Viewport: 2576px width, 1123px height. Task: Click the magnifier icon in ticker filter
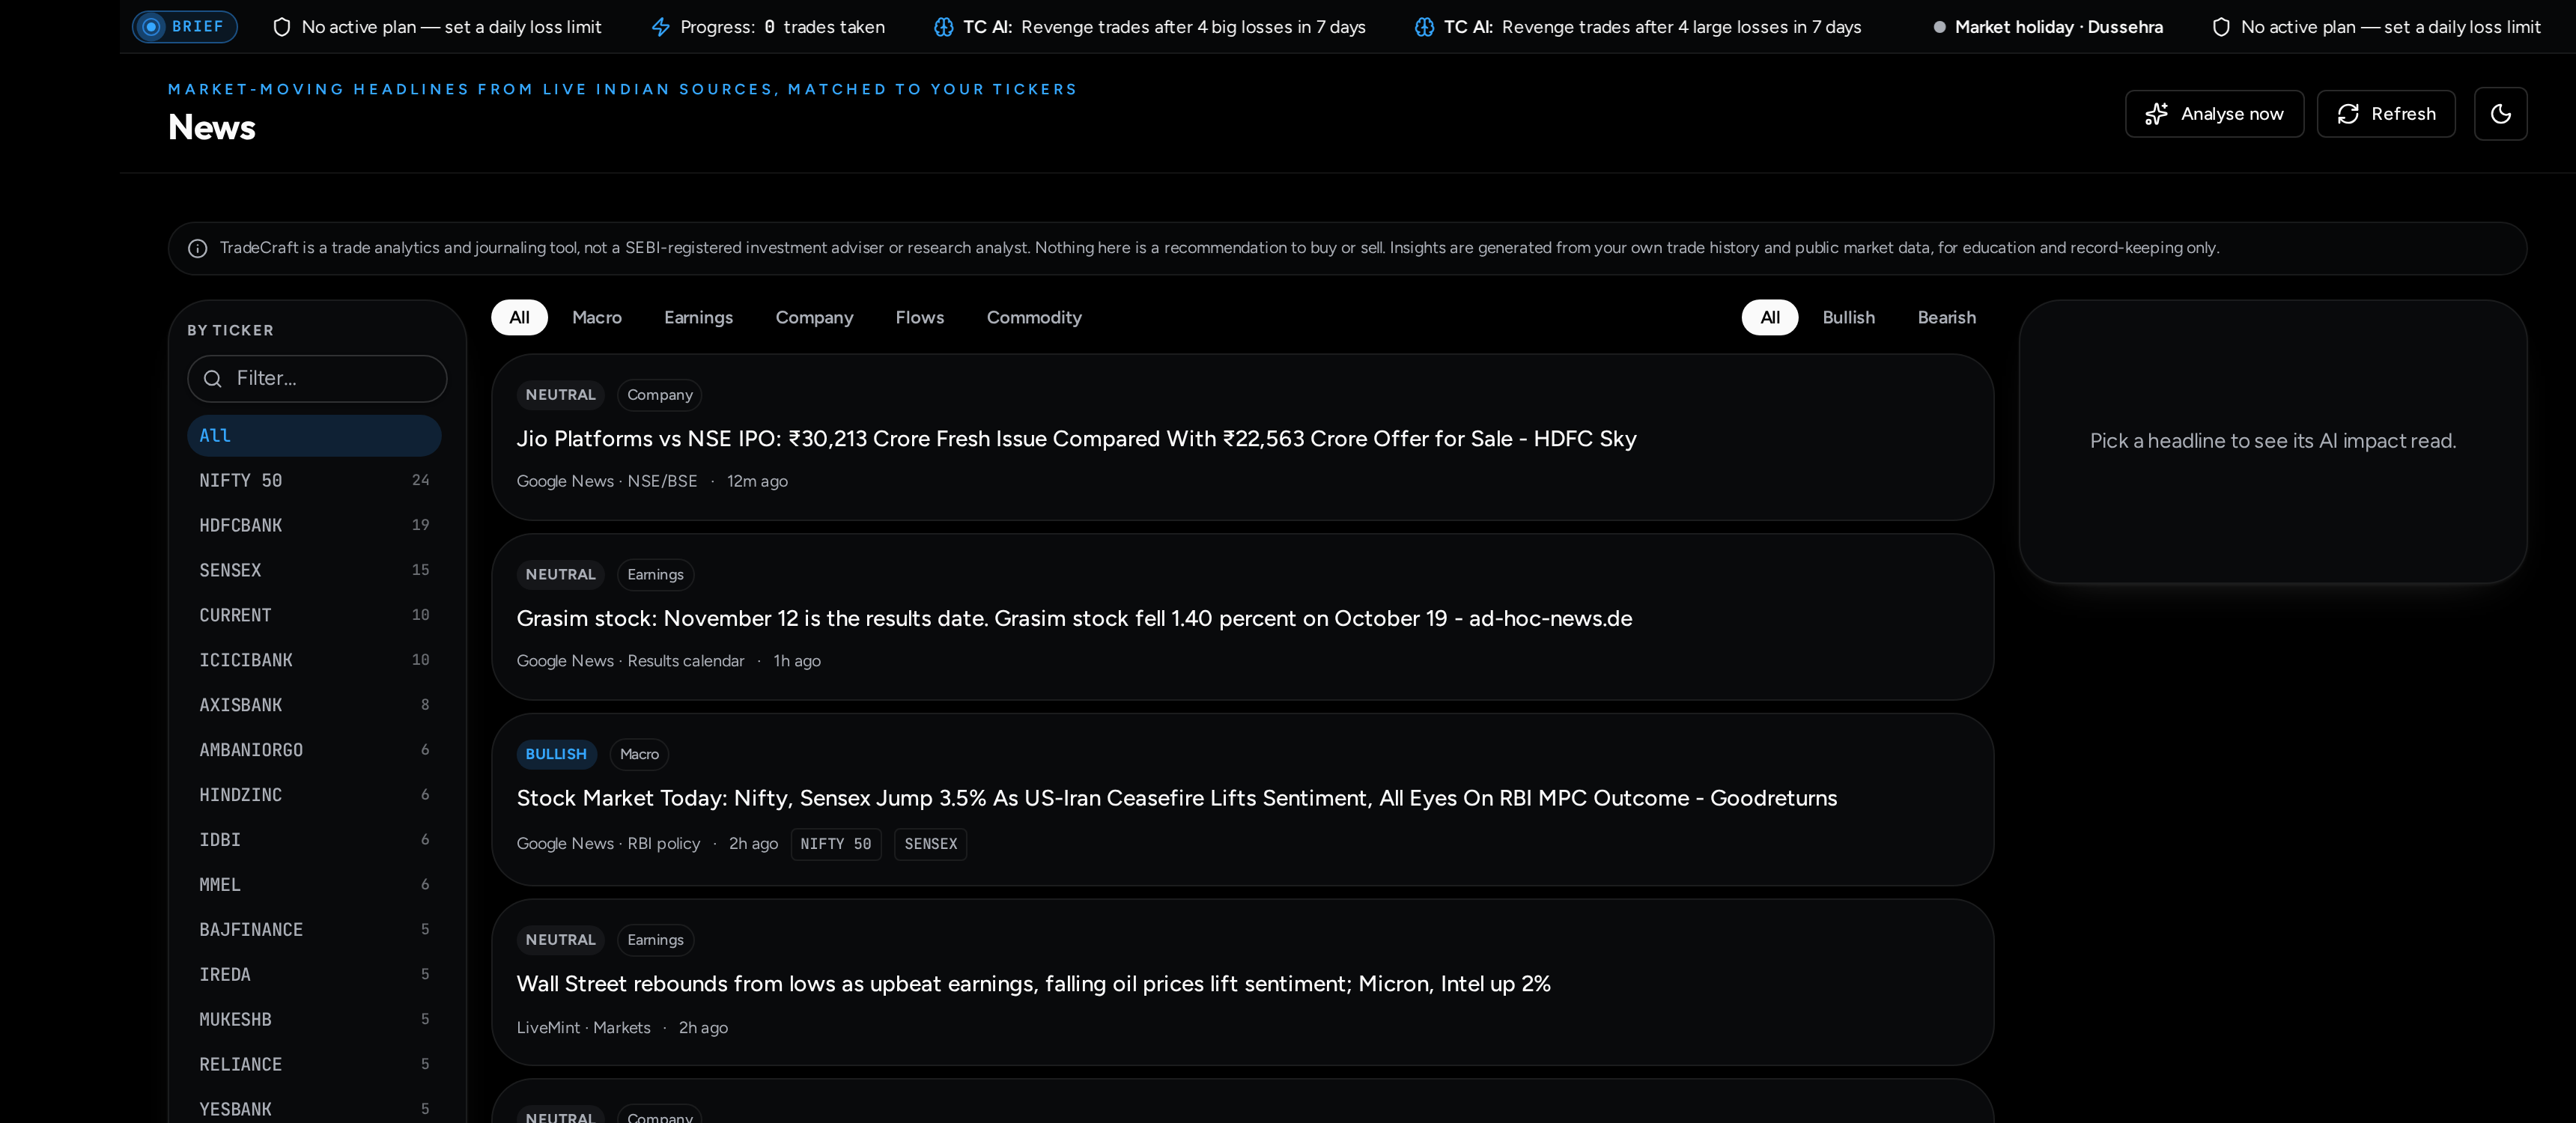212,378
